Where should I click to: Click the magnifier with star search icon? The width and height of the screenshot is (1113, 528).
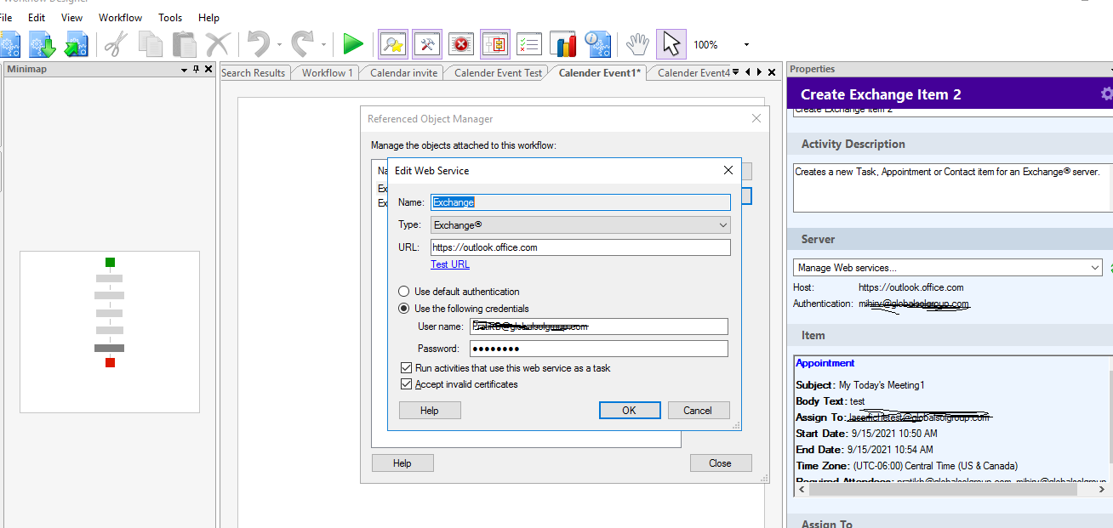pos(392,43)
